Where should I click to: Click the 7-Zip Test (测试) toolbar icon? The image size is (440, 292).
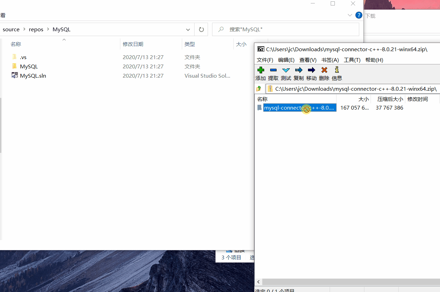pos(286,70)
